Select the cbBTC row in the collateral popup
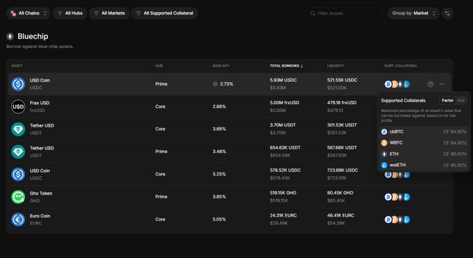 pyautogui.click(x=424, y=132)
